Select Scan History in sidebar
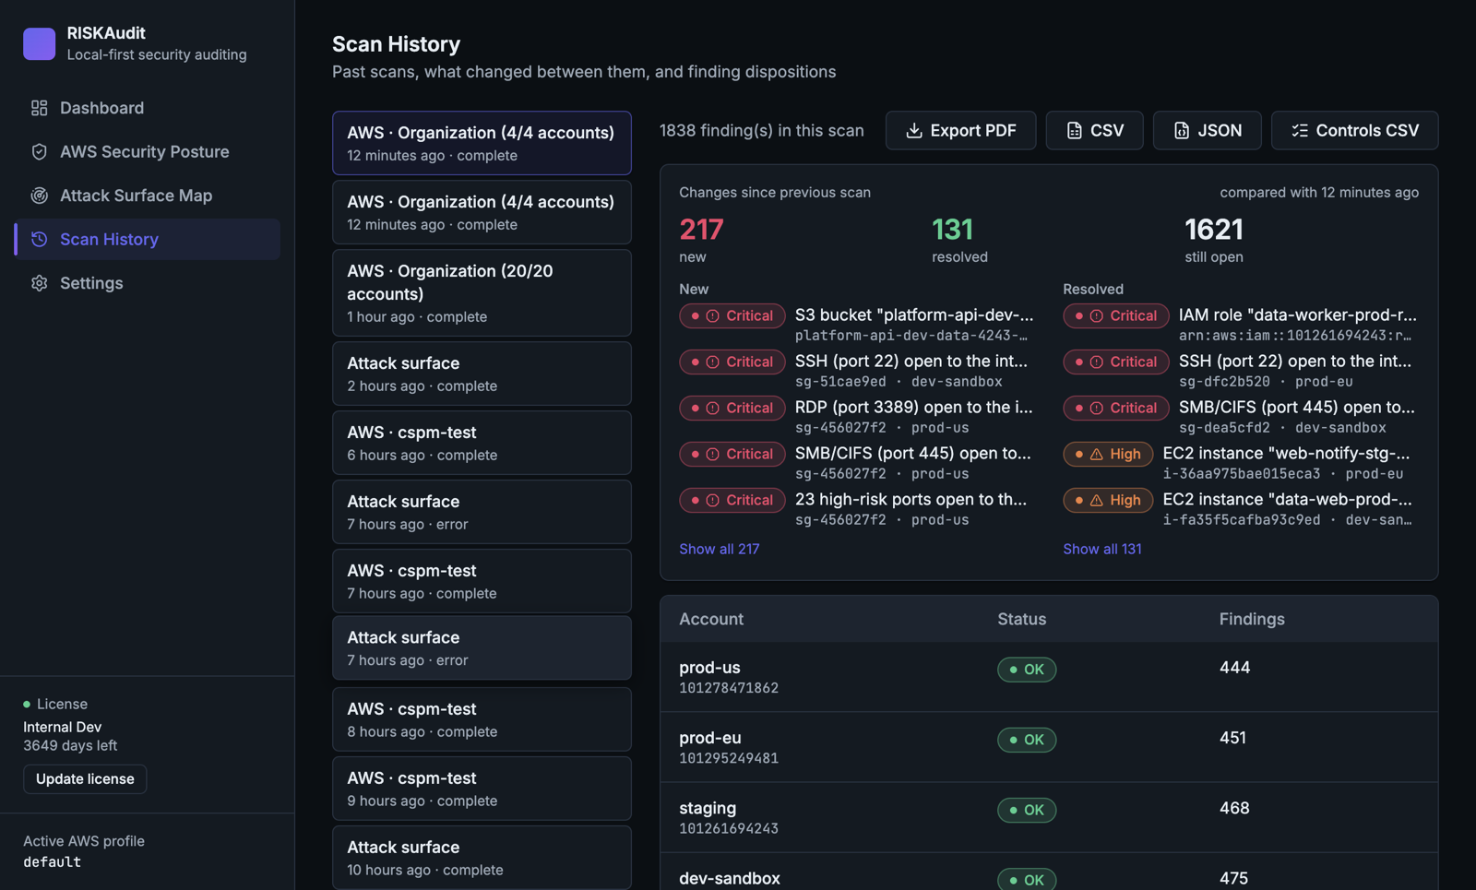 coord(148,239)
